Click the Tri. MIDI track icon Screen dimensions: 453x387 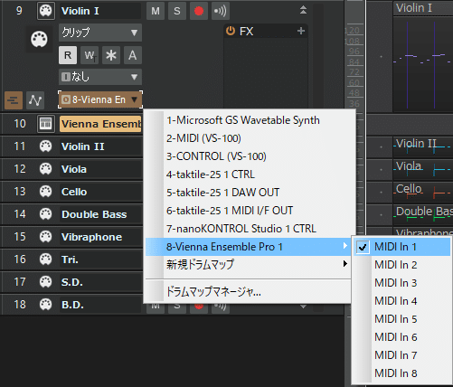click(46, 260)
